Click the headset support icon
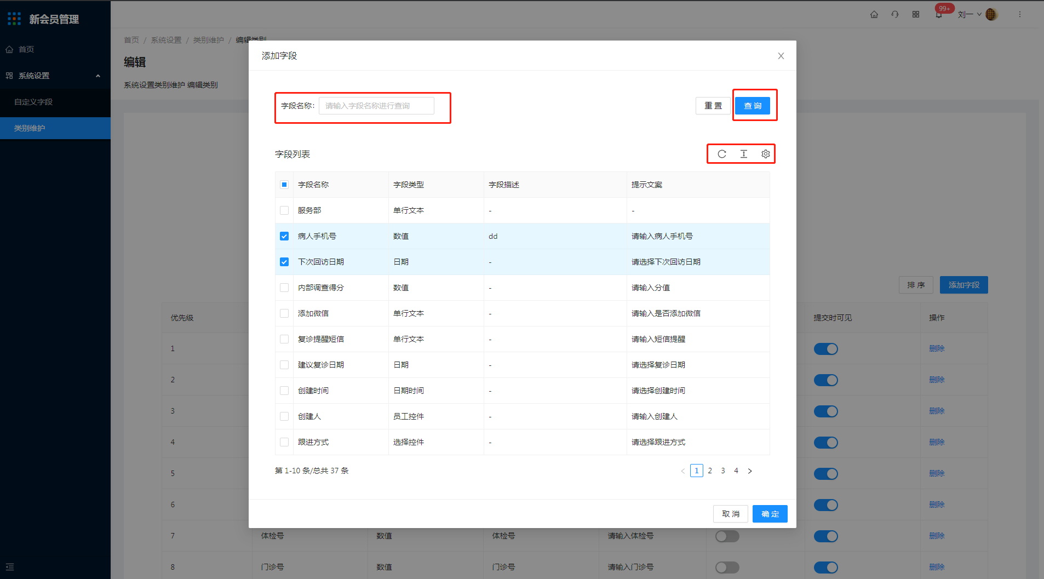The height and width of the screenshot is (579, 1044). point(895,14)
